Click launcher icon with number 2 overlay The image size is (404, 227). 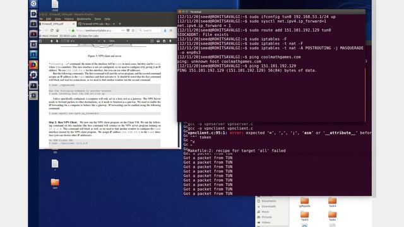(x=33, y=24)
